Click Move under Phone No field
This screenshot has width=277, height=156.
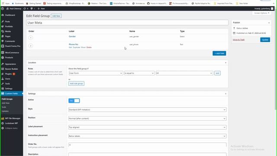pos(84,47)
